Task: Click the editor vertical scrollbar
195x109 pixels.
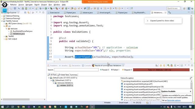Action: click(191, 34)
